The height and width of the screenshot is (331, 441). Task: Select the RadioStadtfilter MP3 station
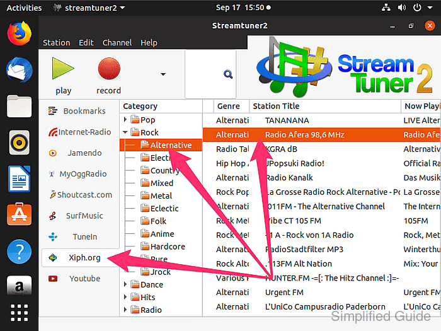[x=322, y=250]
